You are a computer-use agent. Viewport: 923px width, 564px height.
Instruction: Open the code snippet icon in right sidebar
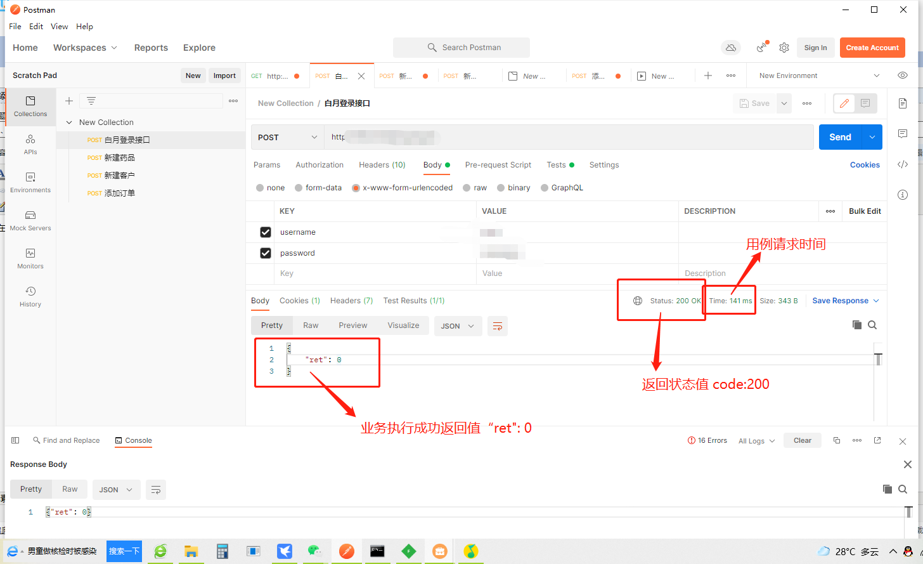click(x=903, y=164)
